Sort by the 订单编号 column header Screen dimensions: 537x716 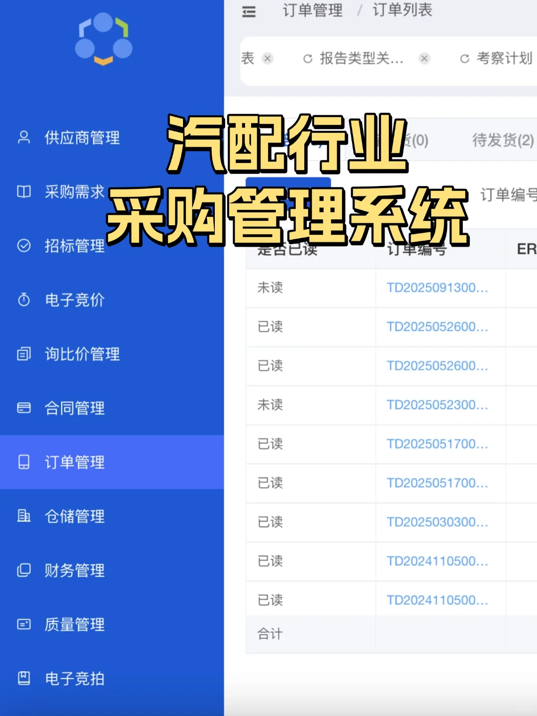coord(417,250)
